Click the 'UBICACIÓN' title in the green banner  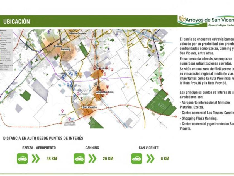[x=16, y=22]
